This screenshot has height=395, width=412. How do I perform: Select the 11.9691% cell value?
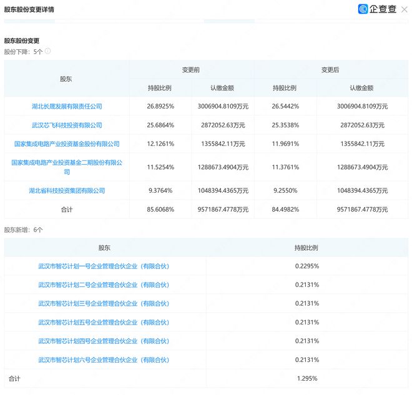point(285,144)
